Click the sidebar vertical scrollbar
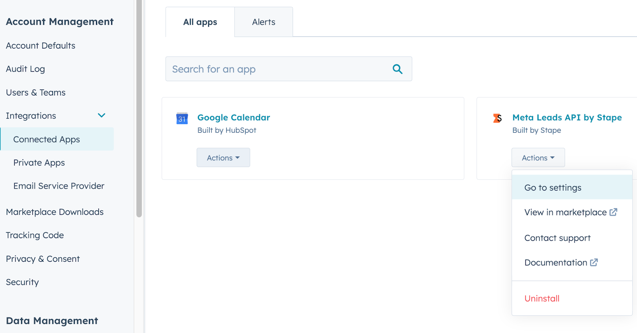Screen dimensions: 637x333 click(139, 108)
